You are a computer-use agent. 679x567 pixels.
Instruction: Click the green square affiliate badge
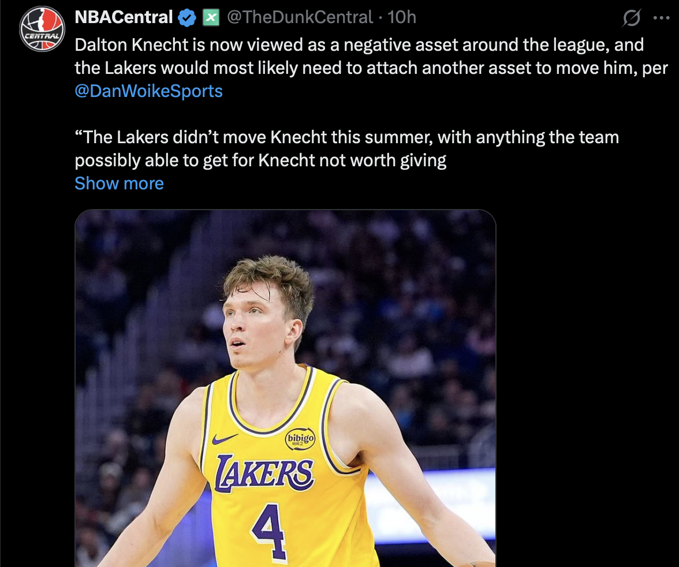pyautogui.click(x=211, y=18)
